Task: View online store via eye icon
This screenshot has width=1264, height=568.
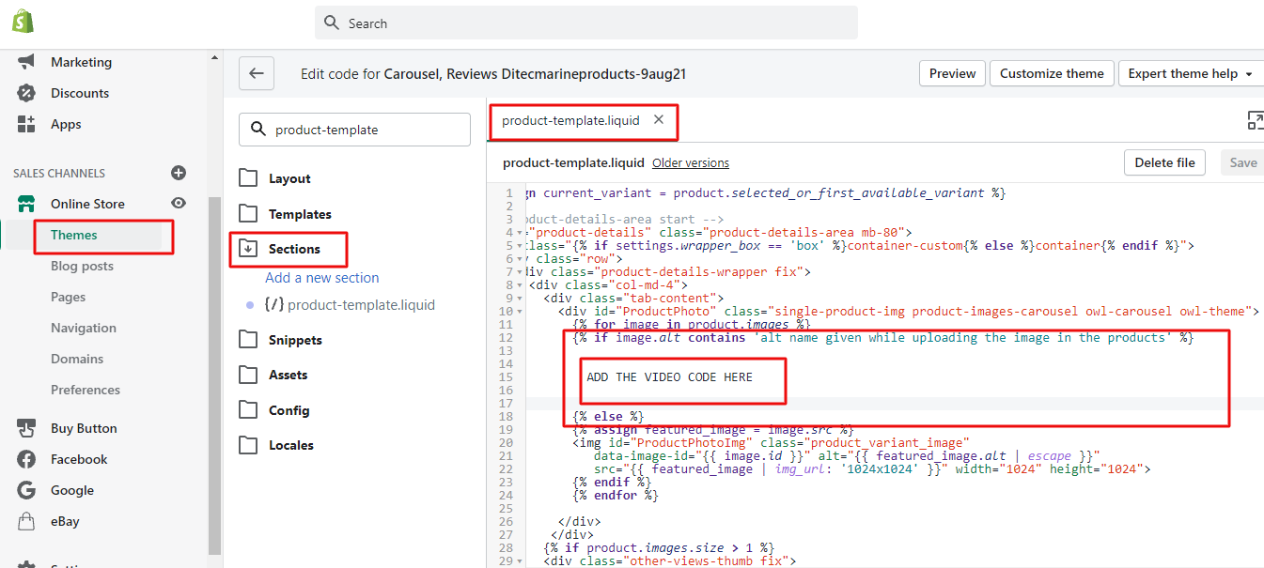Action: click(179, 204)
